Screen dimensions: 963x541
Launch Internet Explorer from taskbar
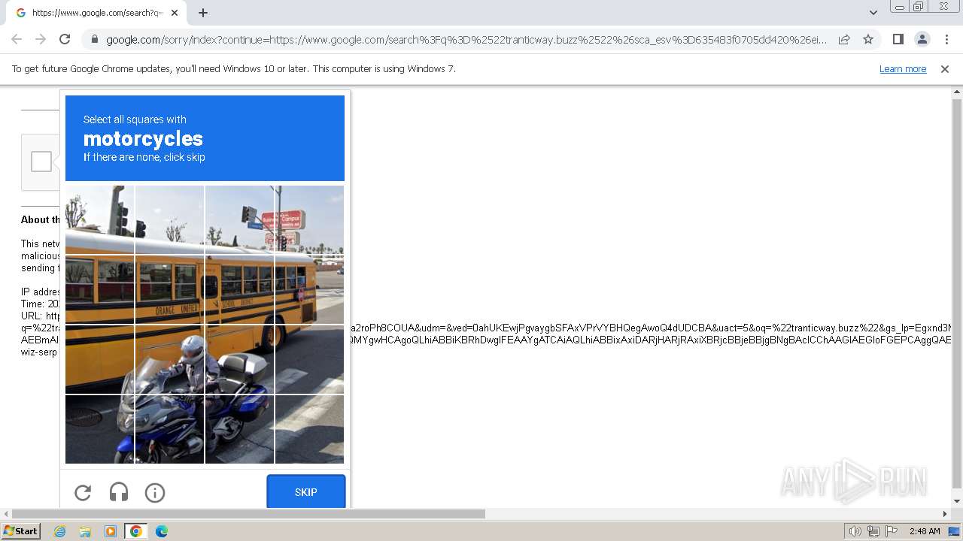pos(60,531)
